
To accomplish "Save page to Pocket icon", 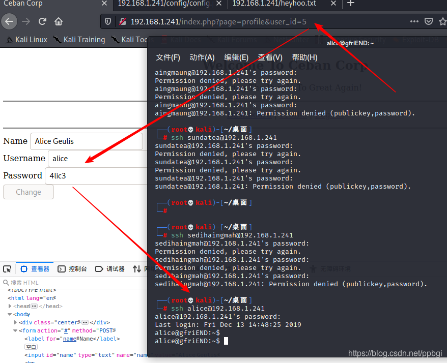I will [x=429, y=22].
